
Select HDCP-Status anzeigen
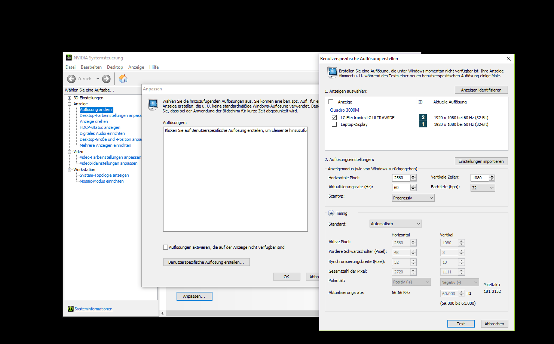(100, 127)
